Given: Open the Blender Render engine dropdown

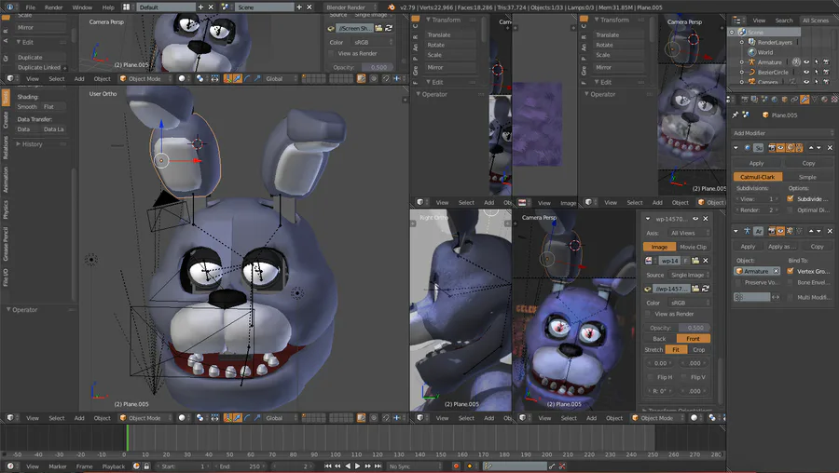Looking at the screenshot, I should 350,7.
